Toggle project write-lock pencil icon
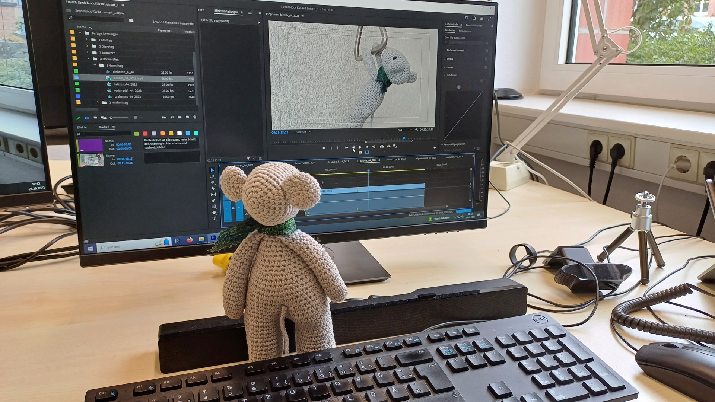The image size is (715, 402). [x=78, y=118]
